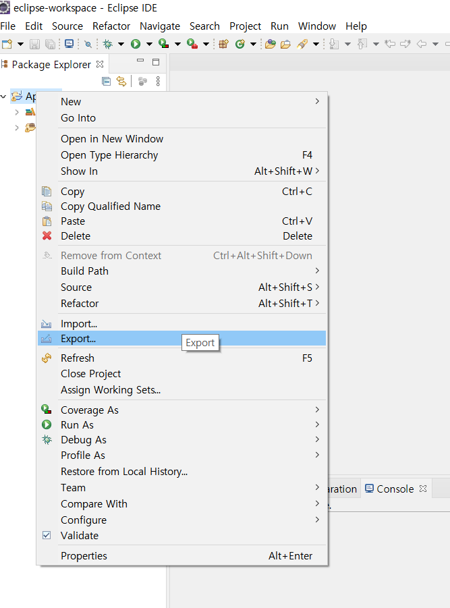Image resolution: width=450 pixels, height=608 pixels.
Task: Click the Save toolbar icon
Action: pos(34,44)
